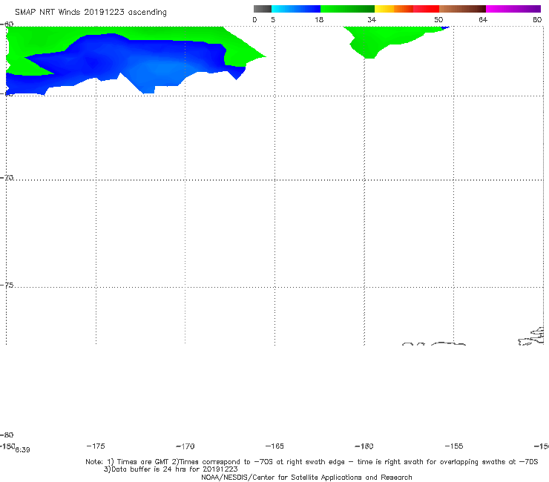Click the large blue low-wind region on map
Image resolution: width=549 pixels, height=482 pixels.
[126, 63]
